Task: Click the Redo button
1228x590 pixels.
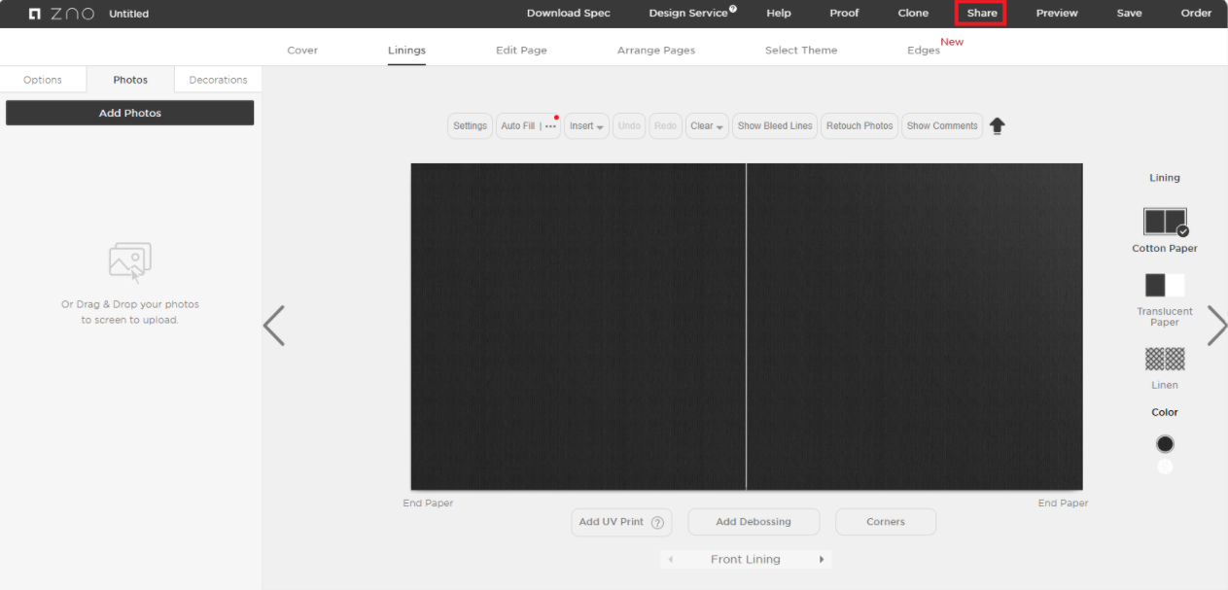Action: pos(665,125)
